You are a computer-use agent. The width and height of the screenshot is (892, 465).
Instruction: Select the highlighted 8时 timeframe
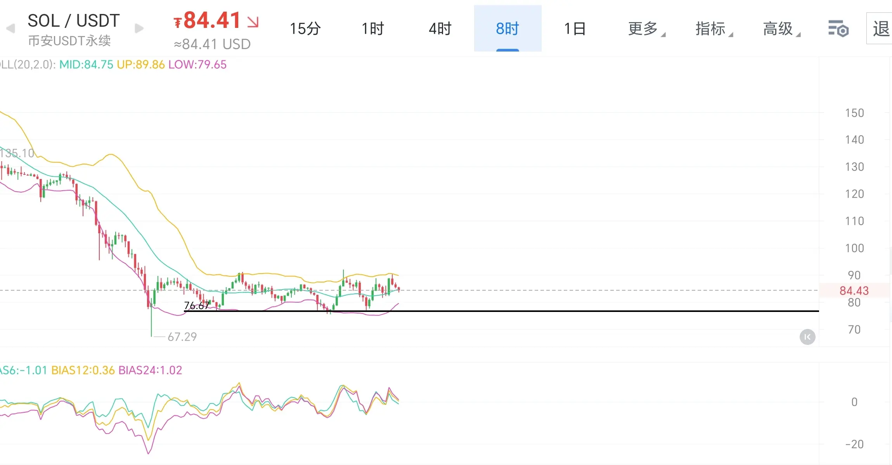[507, 29]
